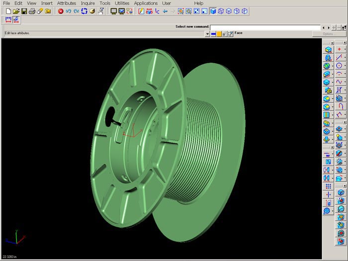Click the Undo arrow icon
Screen dimensions: 348x261
point(69,11)
